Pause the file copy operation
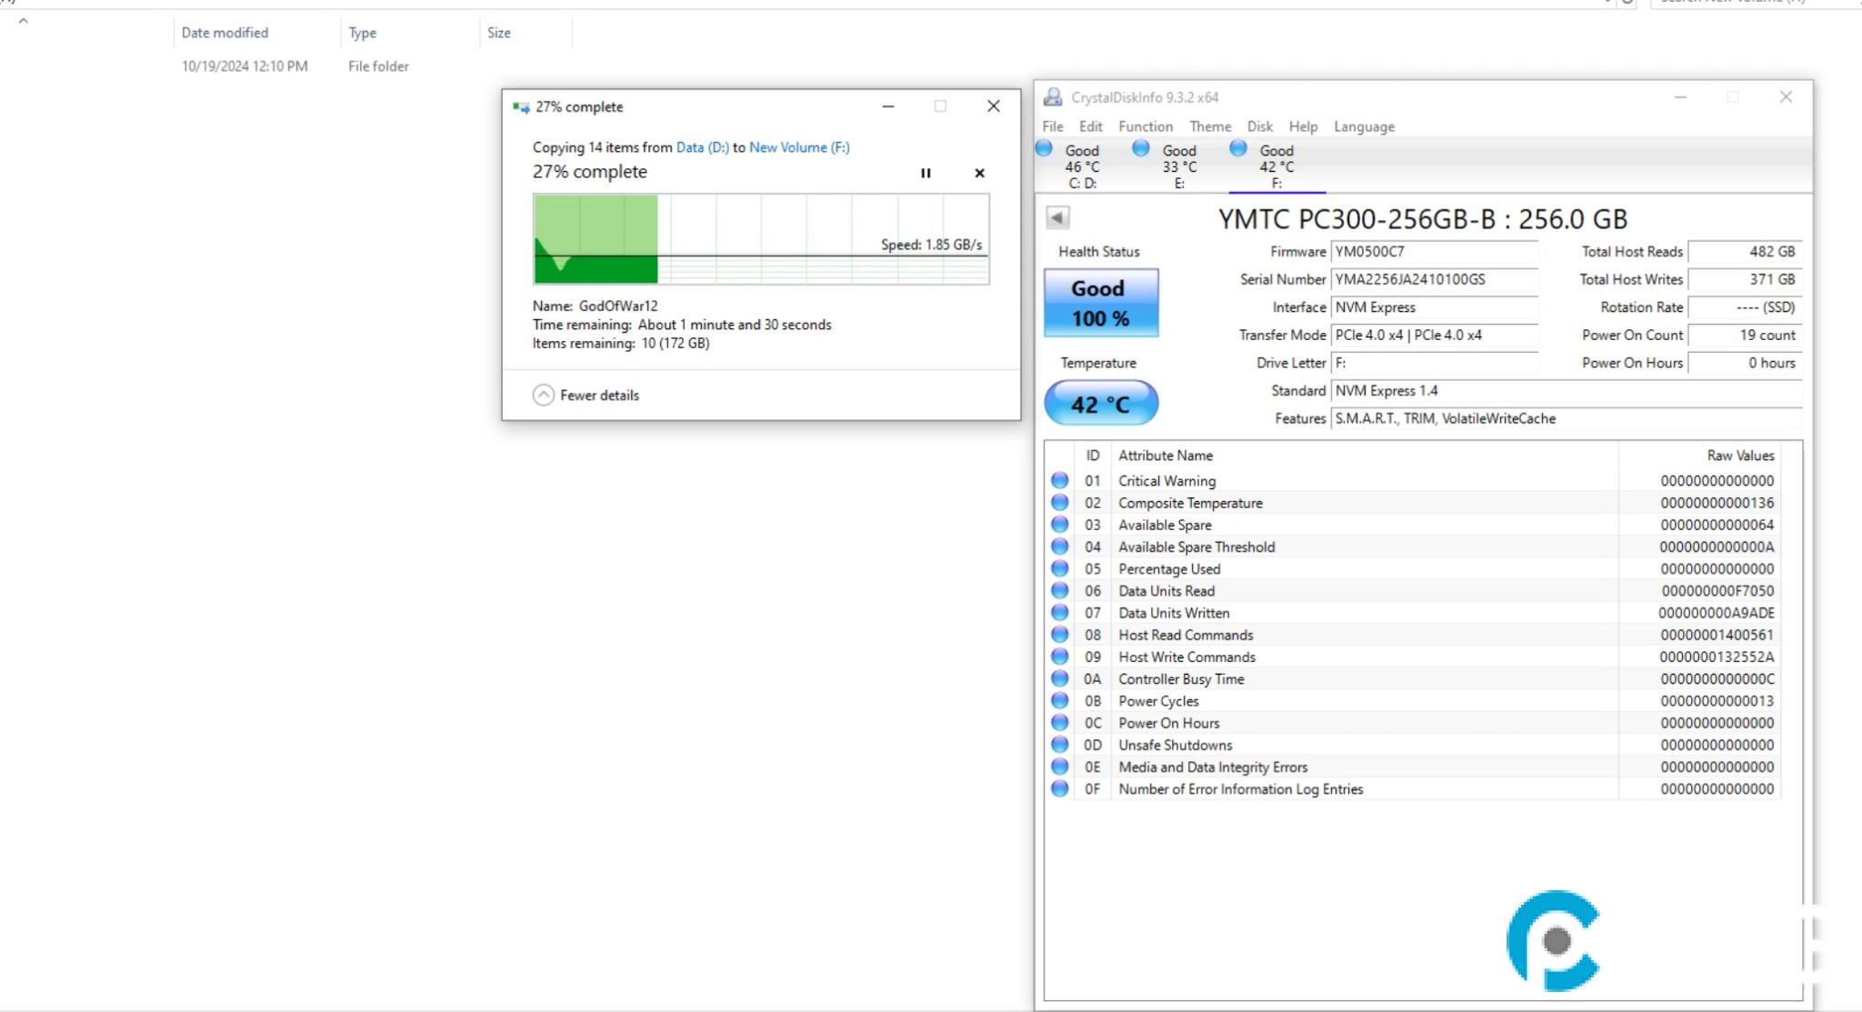 coord(926,173)
